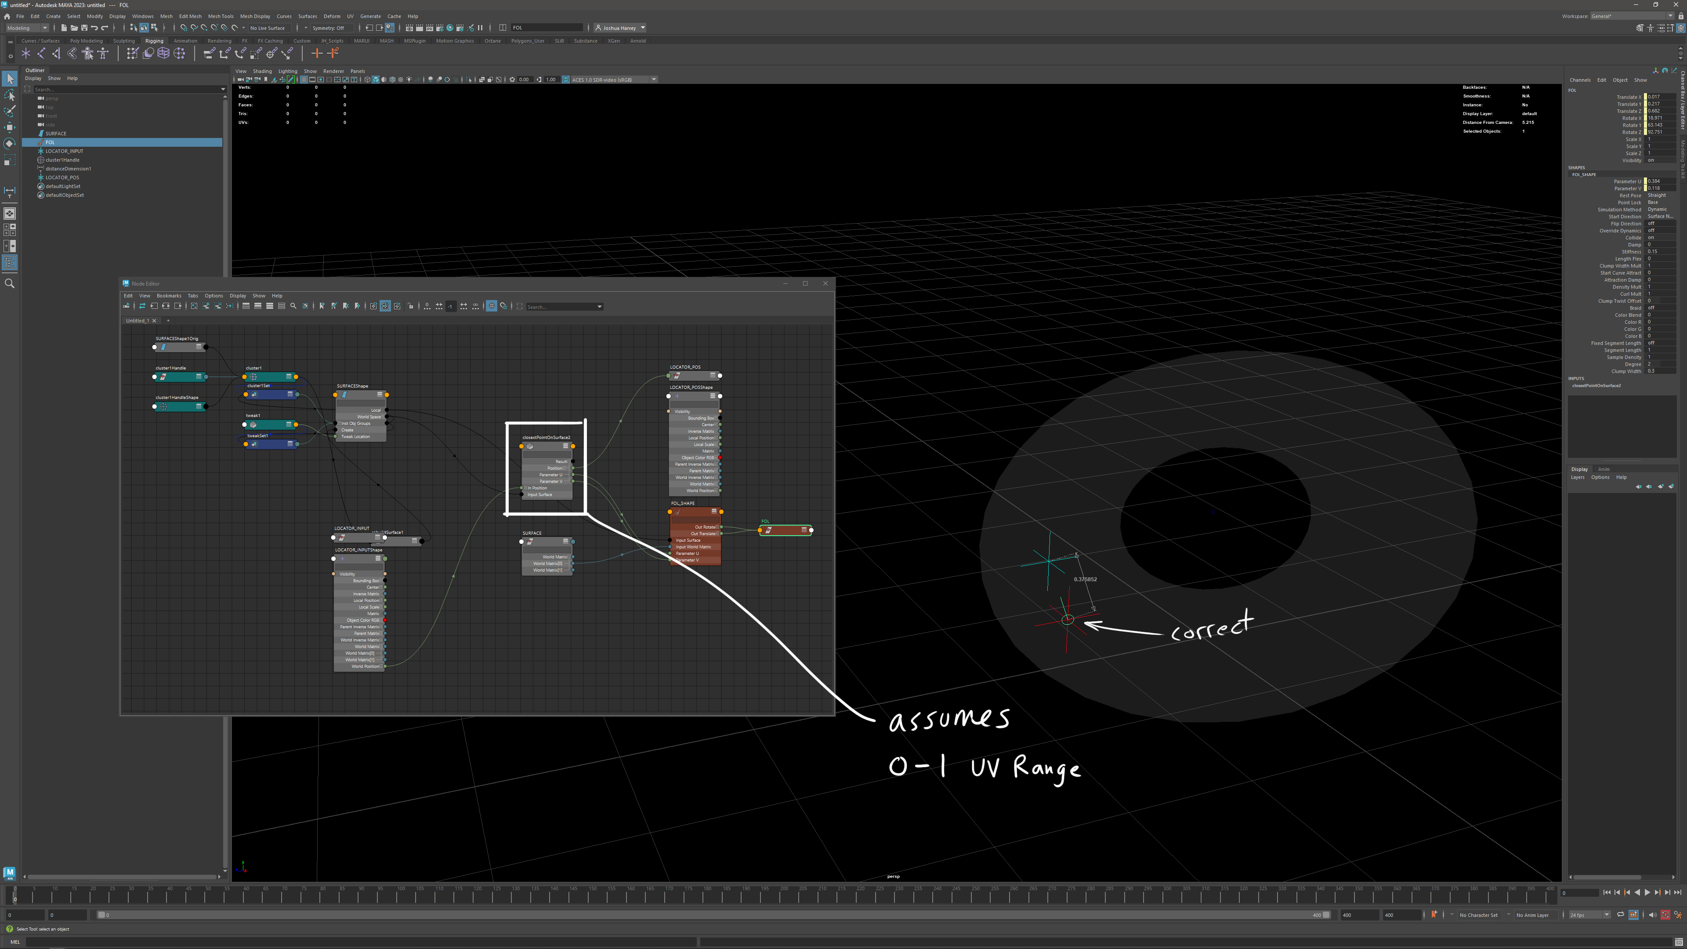Screen dimensions: 1687x949
Task: Select the Move tool in the left toolbox
Action: click(x=9, y=127)
